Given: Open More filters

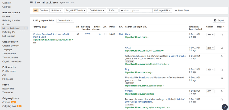Looking at the screenshot, I should (182, 10).
